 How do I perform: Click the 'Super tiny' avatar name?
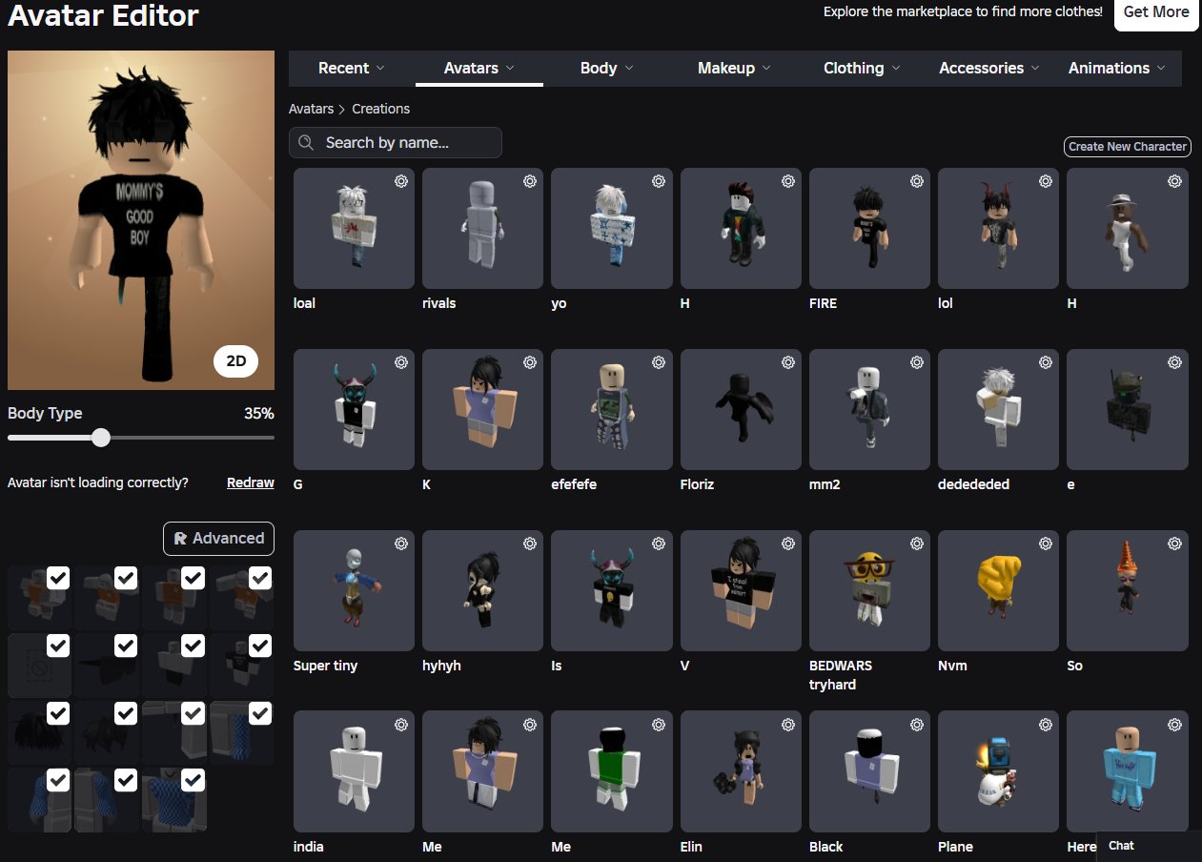coord(326,666)
